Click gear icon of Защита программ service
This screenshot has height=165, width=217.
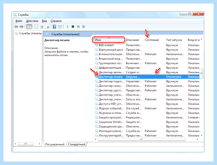(x=96, y=117)
